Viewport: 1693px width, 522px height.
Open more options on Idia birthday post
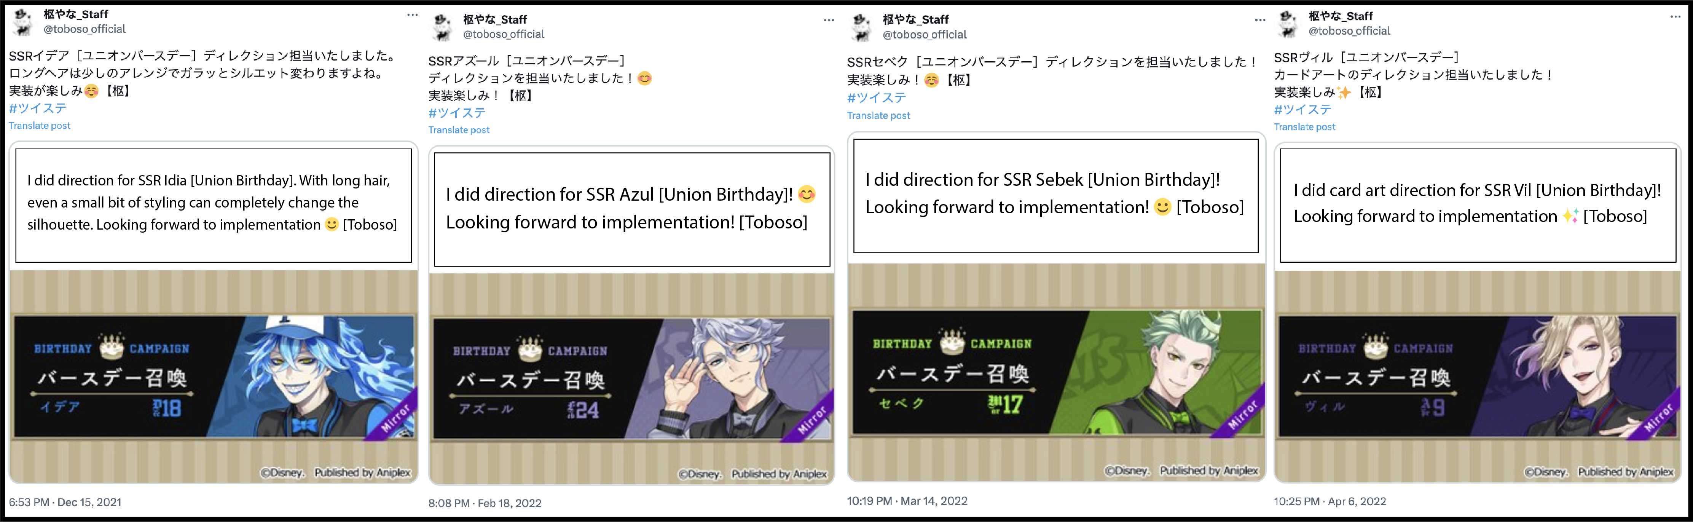pyautogui.click(x=412, y=14)
